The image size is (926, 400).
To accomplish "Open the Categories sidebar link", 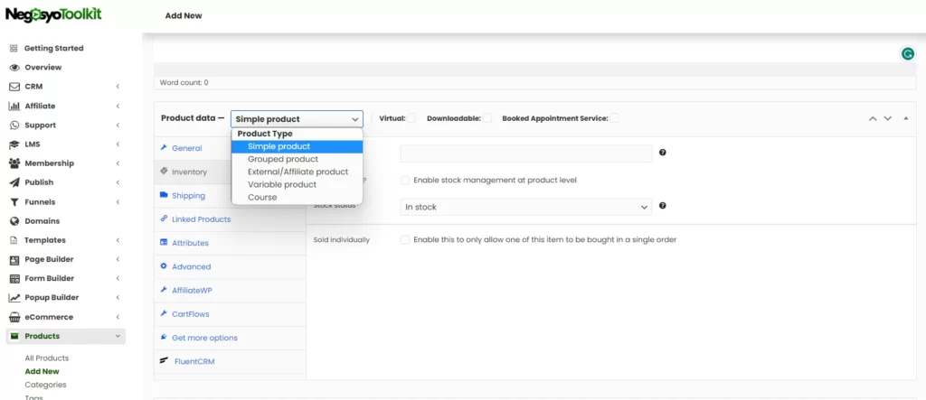I will click(x=45, y=385).
